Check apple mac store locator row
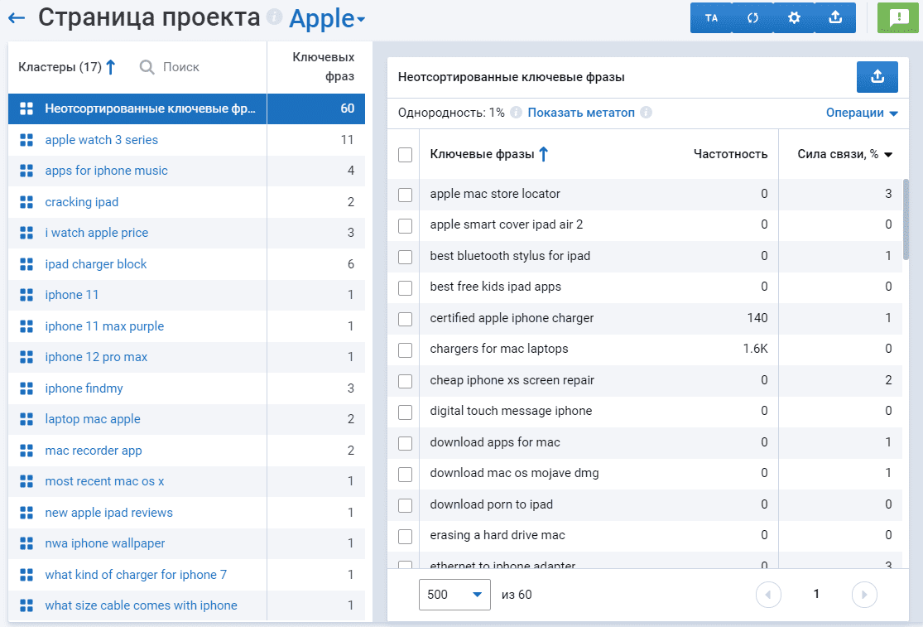Image resolution: width=923 pixels, height=627 pixels. coord(405,195)
